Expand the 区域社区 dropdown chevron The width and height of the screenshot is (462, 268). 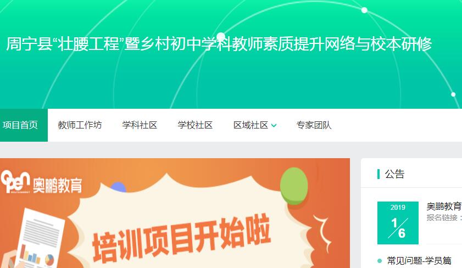(274, 126)
